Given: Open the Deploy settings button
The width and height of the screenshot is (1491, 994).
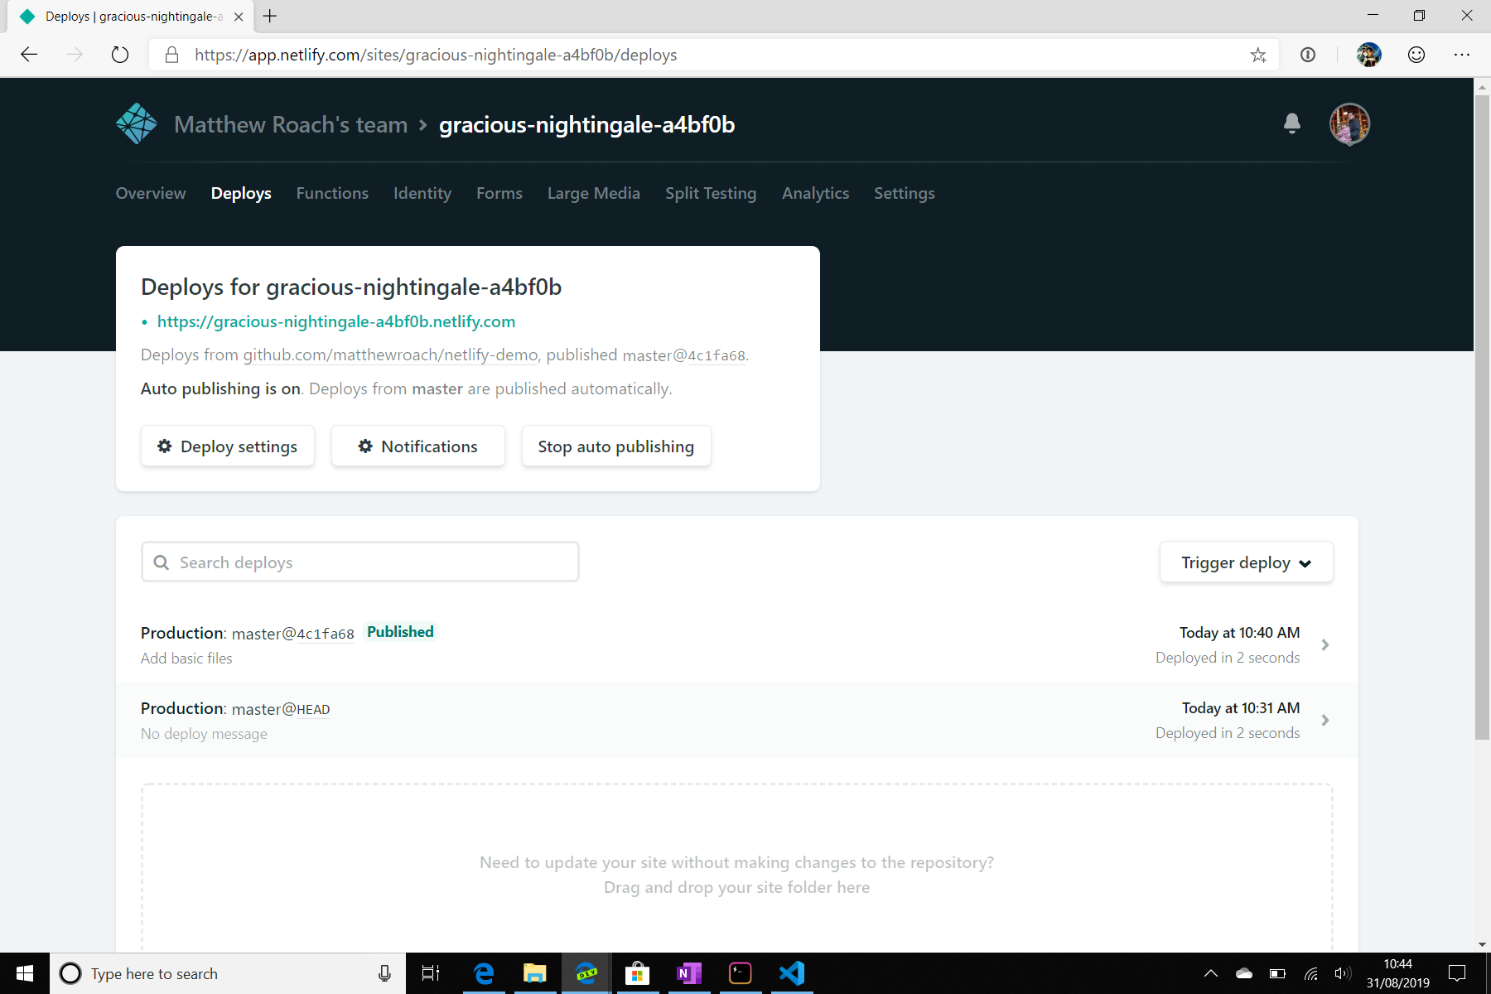Looking at the screenshot, I should coord(228,446).
